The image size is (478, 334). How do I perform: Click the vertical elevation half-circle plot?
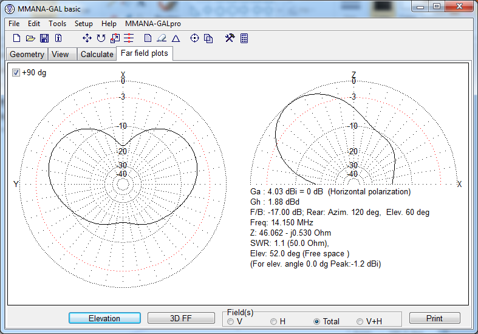click(353, 132)
